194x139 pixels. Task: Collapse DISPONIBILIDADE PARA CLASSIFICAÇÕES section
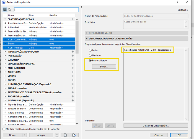[87, 38]
